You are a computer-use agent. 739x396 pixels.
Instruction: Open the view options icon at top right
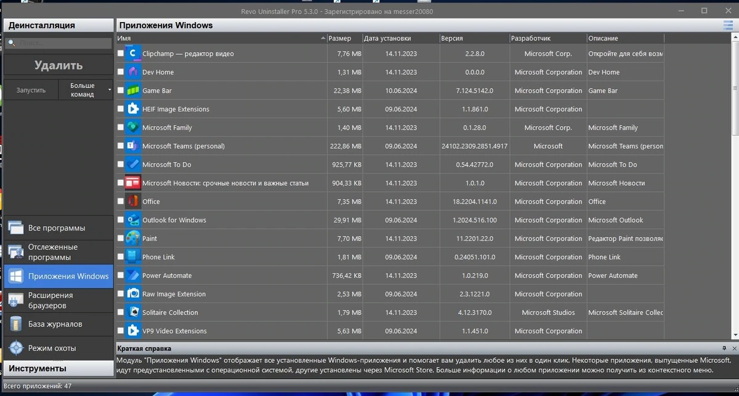[728, 25]
